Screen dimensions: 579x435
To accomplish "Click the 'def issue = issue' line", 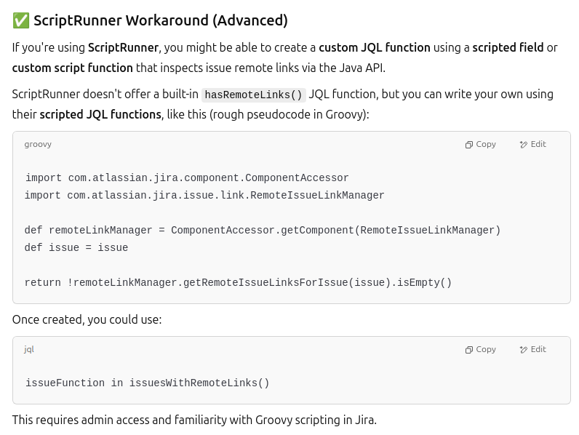I will pos(76,247).
